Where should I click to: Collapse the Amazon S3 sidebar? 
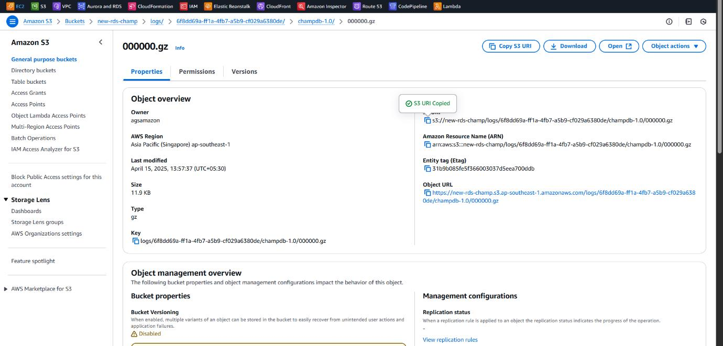(x=101, y=42)
